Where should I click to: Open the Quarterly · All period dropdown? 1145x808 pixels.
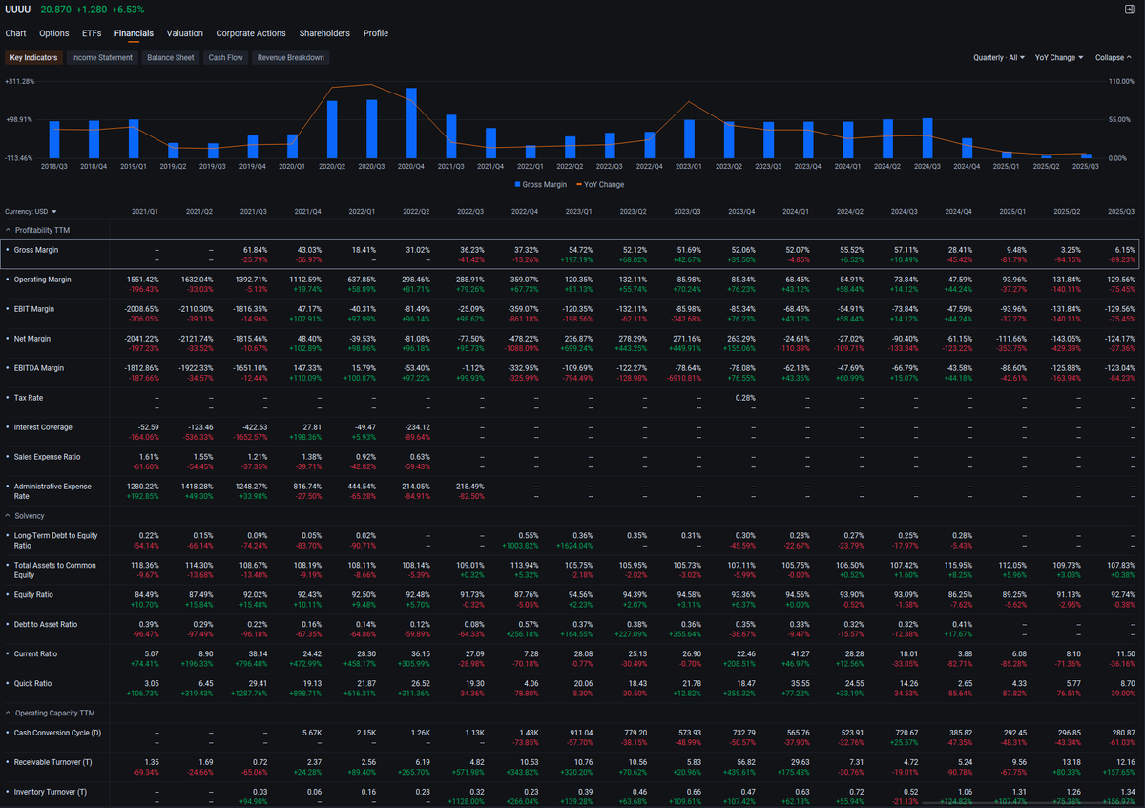(999, 57)
